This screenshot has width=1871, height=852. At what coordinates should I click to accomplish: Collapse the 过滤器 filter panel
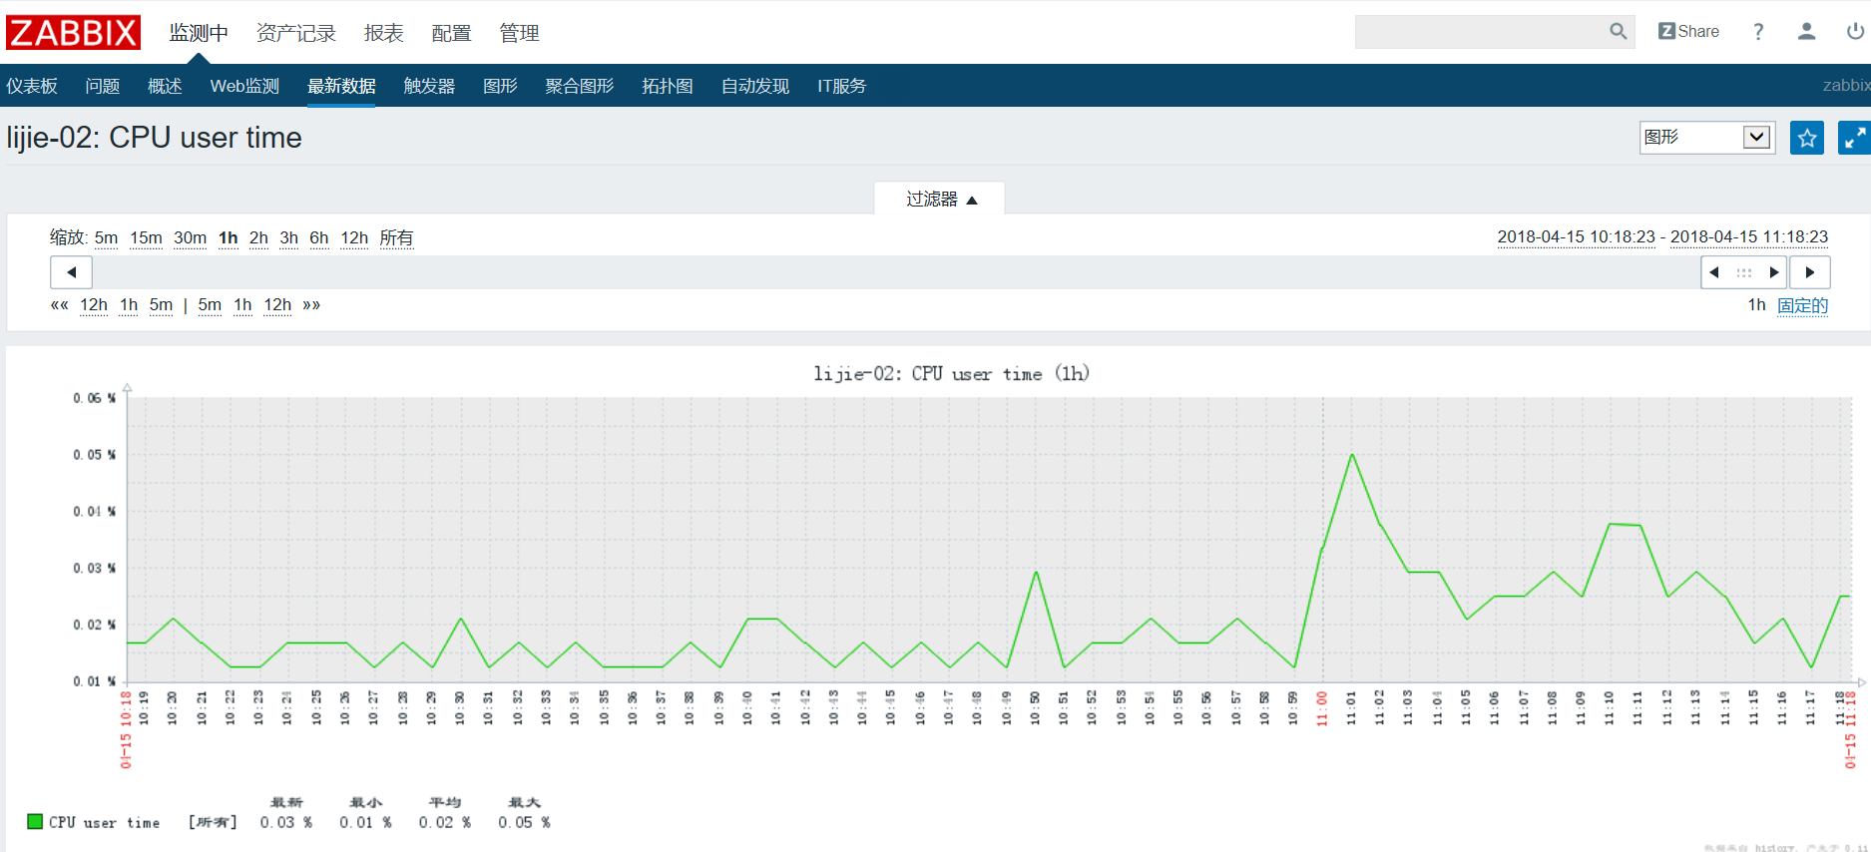[939, 200]
